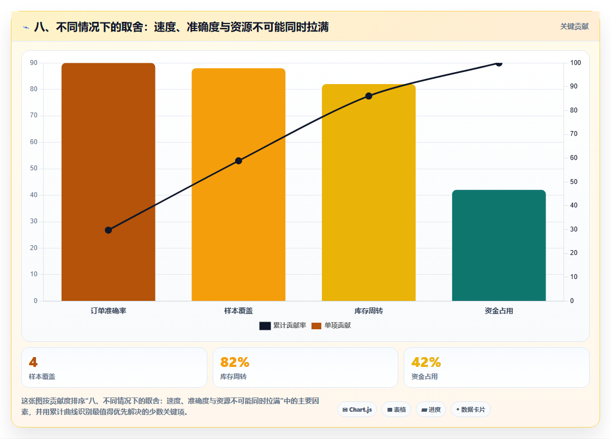Click the 累计贡献率 legend label
The height and width of the screenshot is (439, 611).
tap(290, 325)
